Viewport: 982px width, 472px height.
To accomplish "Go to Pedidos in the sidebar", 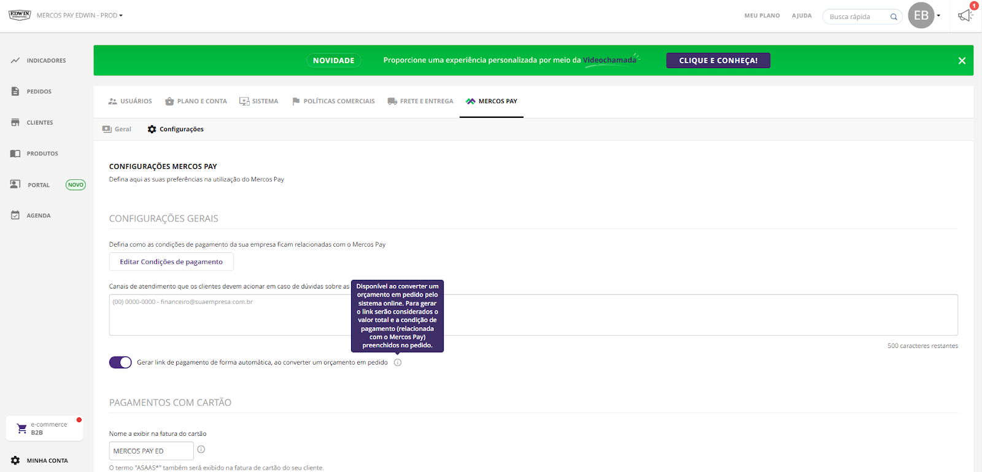I will pyautogui.click(x=39, y=91).
